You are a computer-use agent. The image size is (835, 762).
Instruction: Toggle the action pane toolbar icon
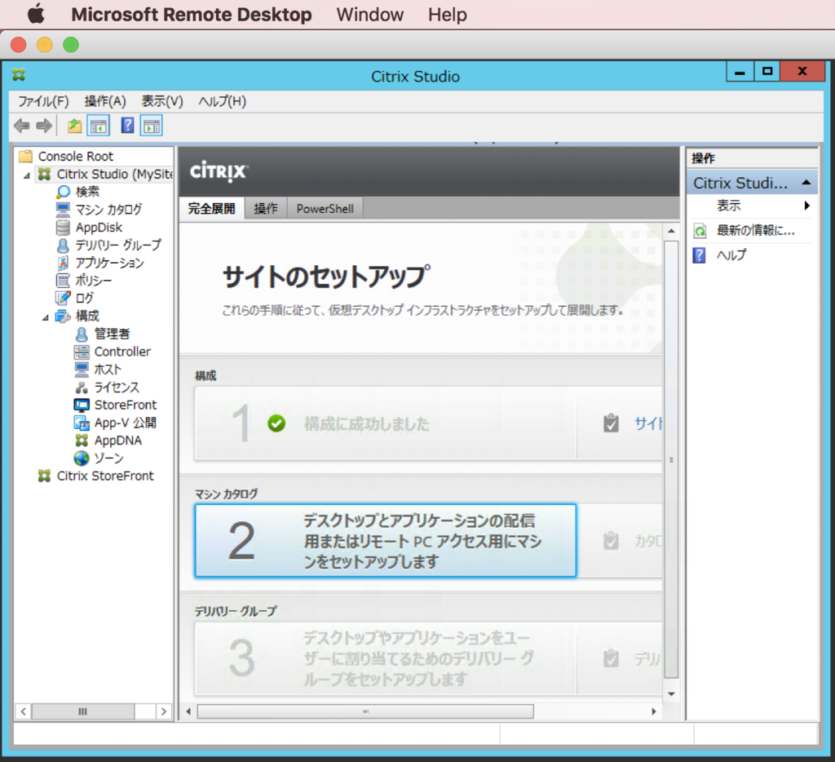click(151, 126)
